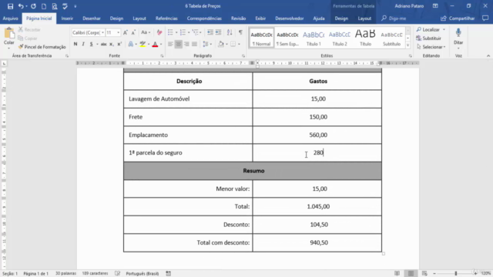
Task: Clear all formatting eraser icon
Action: tap(159, 32)
